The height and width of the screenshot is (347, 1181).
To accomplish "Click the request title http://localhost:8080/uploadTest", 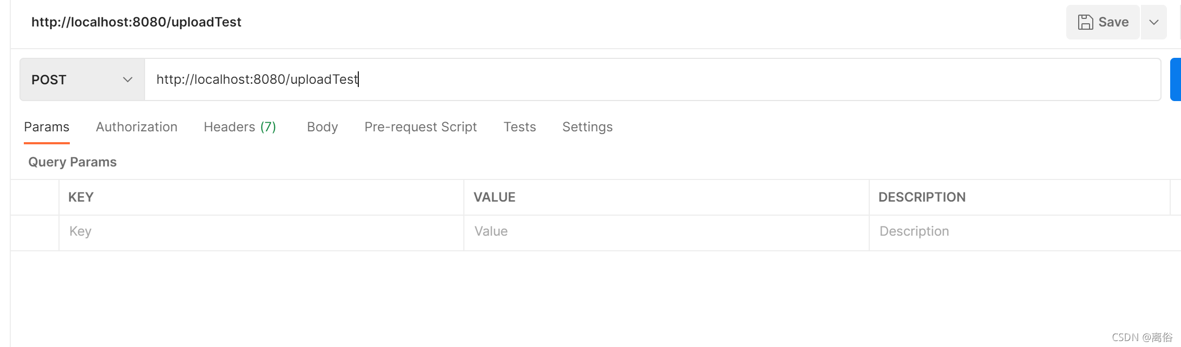I will (x=136, y=22).
